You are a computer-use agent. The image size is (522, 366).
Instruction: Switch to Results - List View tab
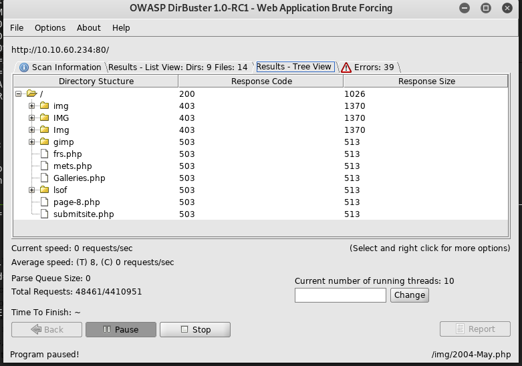pos(178,67)
